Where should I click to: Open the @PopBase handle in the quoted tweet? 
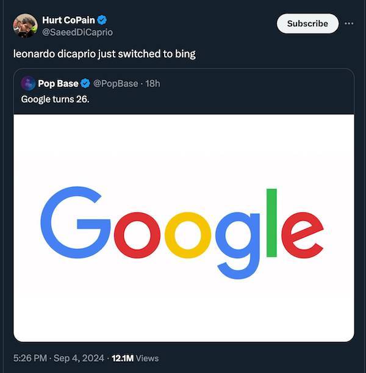(115, 84)
